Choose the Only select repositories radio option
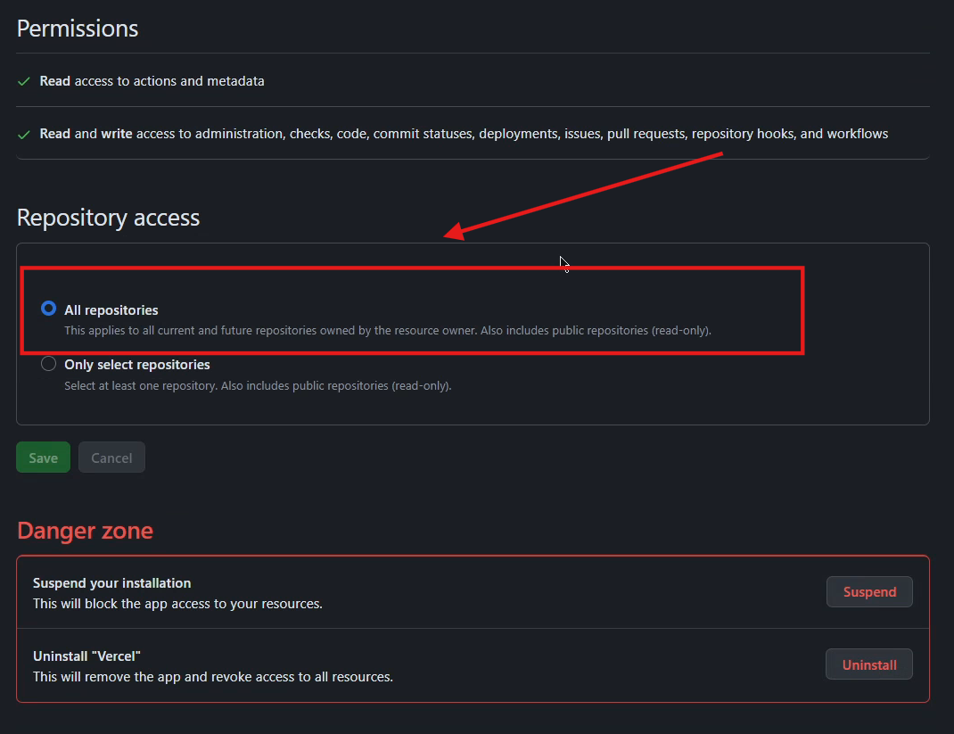954x734 pixels. pos(49,364)
